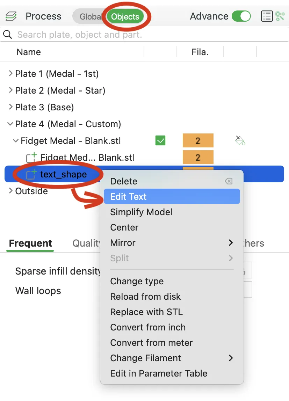Switch to Global settings mode
Screen dimensions: 289x401
(x=90, y=16)
